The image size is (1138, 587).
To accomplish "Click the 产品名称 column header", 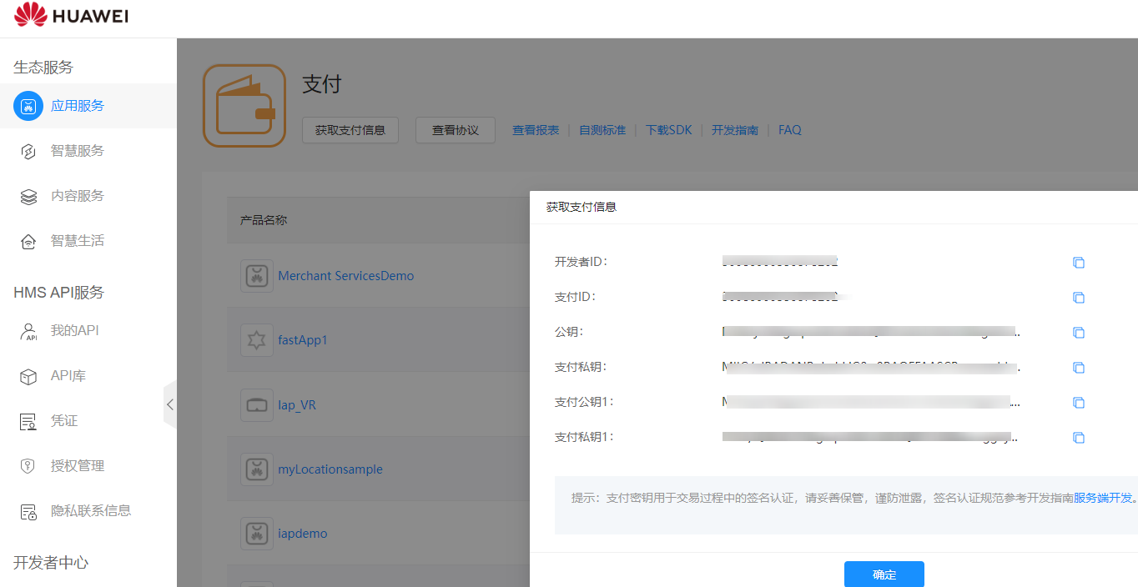I will coord(264,220).
